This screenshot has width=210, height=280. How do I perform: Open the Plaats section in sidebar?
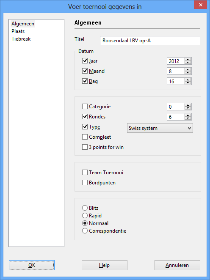[18, 31]
